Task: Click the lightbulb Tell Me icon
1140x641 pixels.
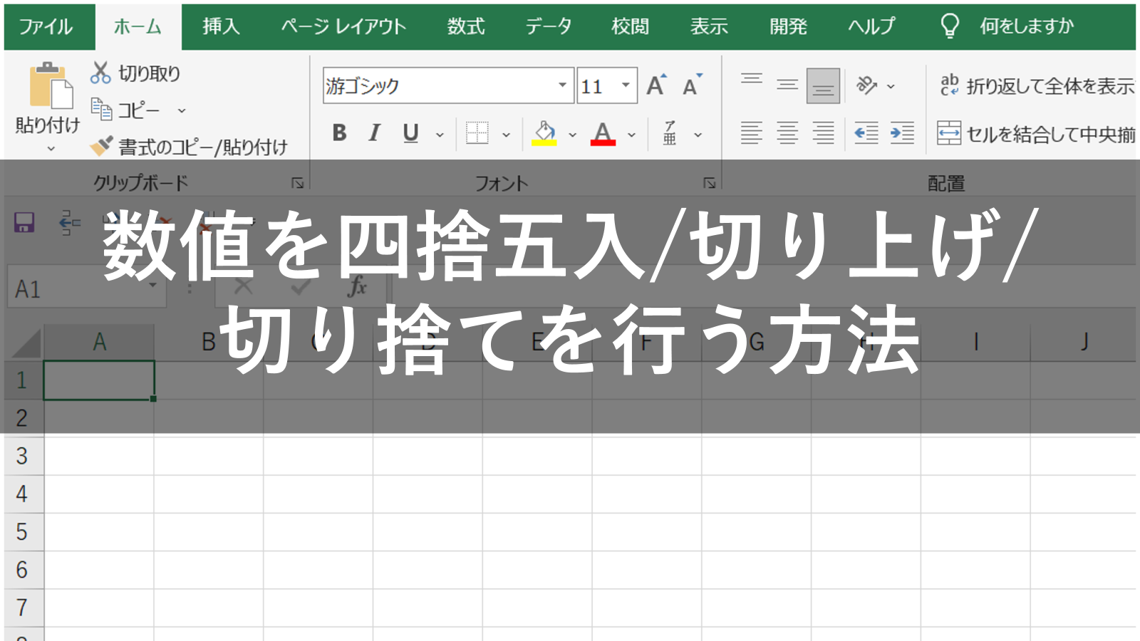Action: tap(950, 26)
